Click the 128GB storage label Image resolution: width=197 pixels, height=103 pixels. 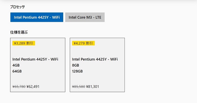coord(77,71)
